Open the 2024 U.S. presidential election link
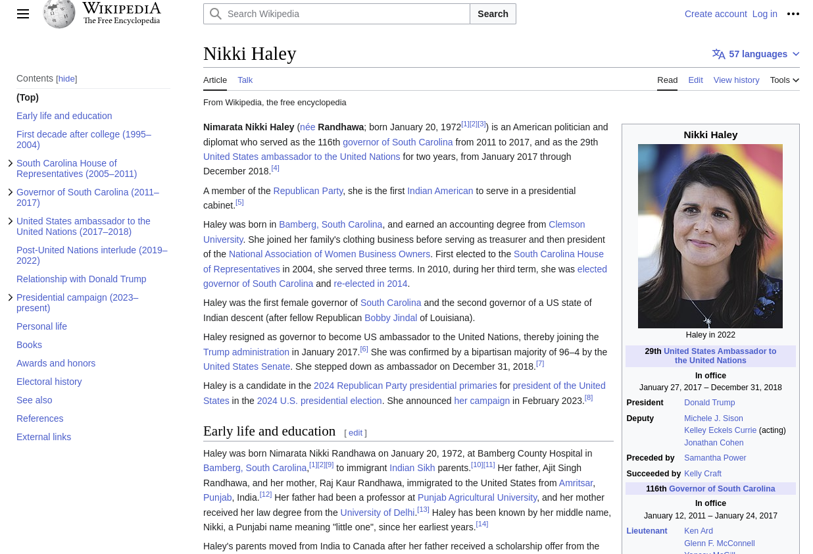This screenshot has width=813, height=554. (x=320, y=401)
